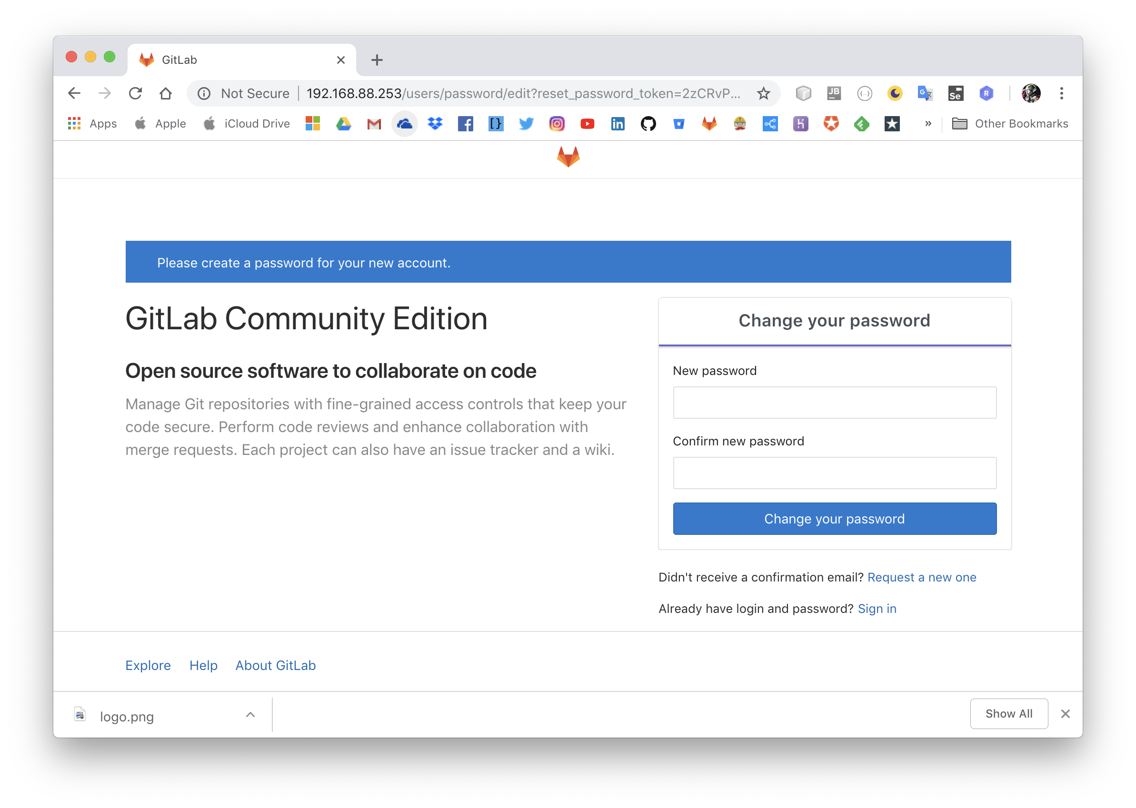Screen dimensions: 1136x808
Task: Close the GitLab tab
Action: [x=340, y=59]
